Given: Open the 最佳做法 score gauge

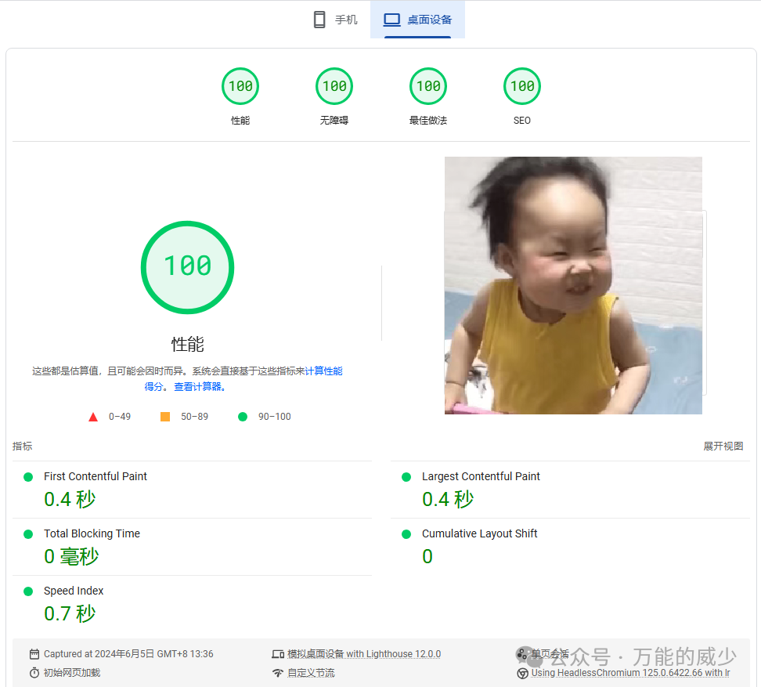Looking at the screenshot, I should pos(428,86).
